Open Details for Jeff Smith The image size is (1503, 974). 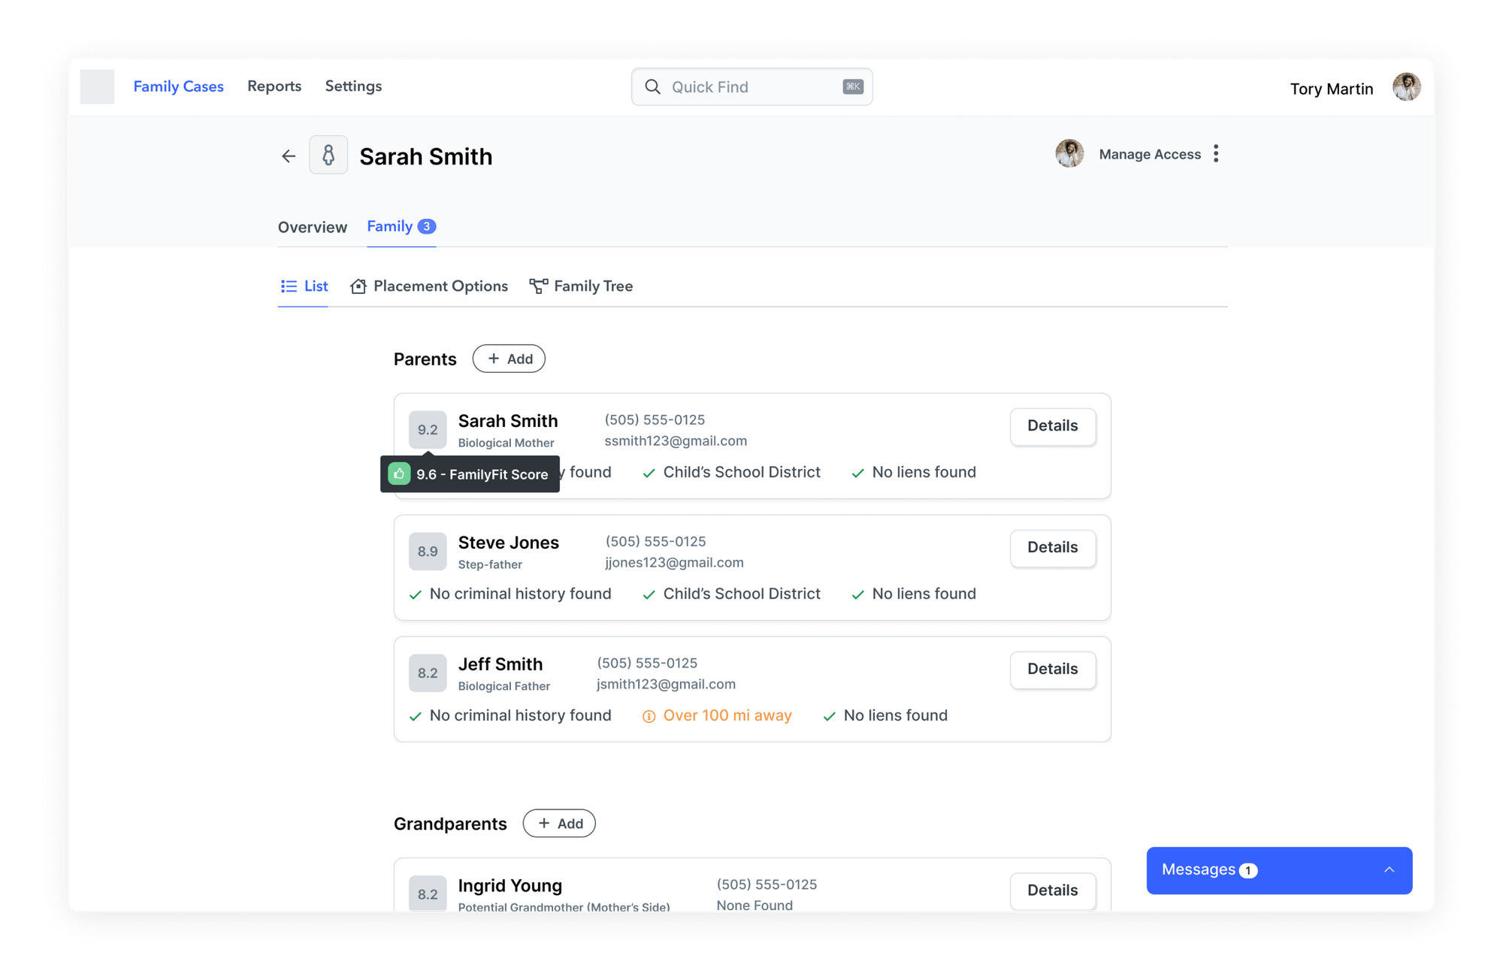1052,670
